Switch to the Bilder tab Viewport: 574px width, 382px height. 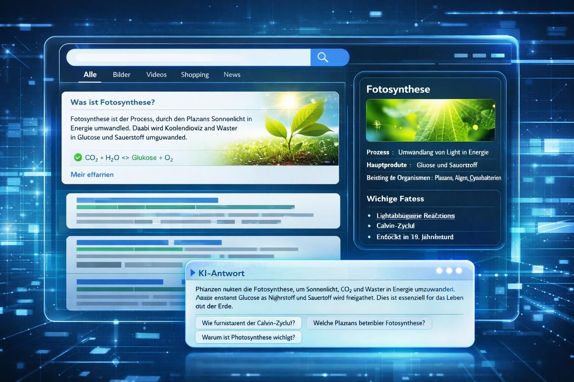tap(121, 75)
